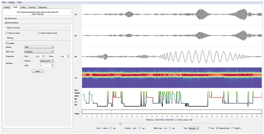This screenshot has height=134, width=264.
Task: Click the red marker on Time bar
Action: point(111,111)
